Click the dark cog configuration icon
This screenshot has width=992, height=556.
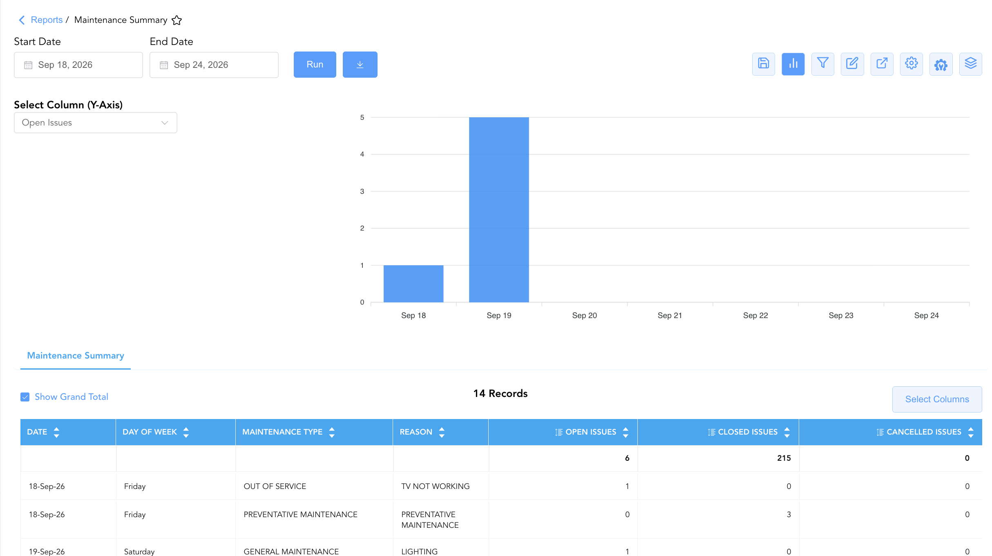pyautogui.click(x=941, y=64)
